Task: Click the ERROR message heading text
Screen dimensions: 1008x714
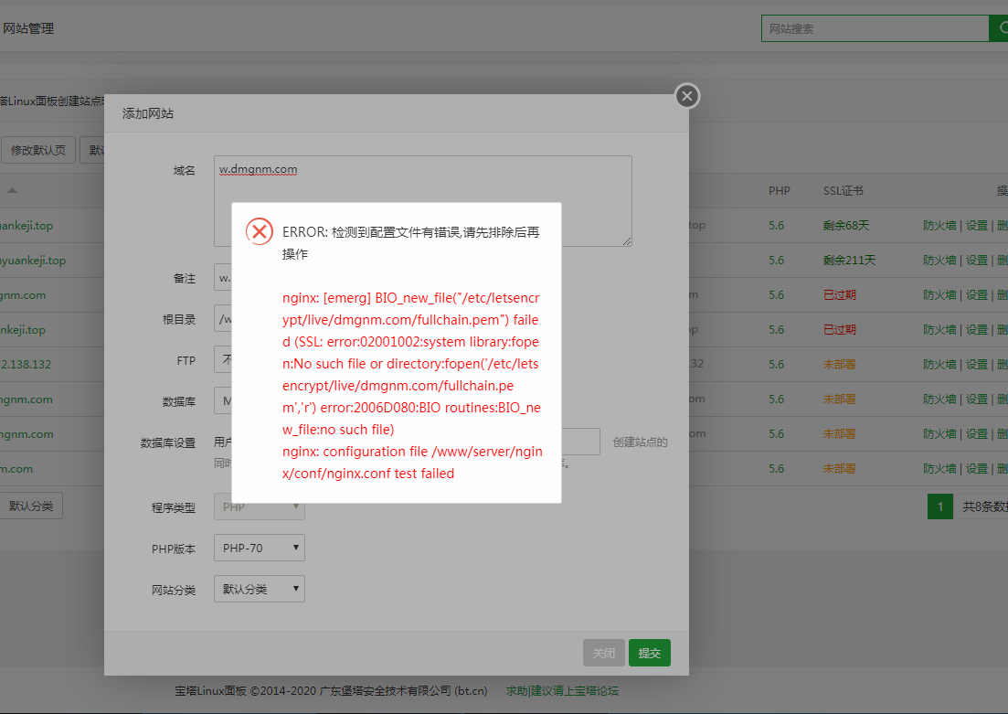Action: (x=411, y=243)
